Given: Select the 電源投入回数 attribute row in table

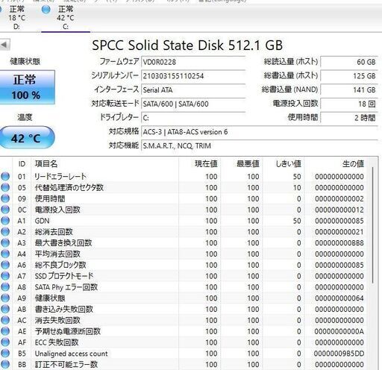Looking at the screenshot, I should 184,210.
